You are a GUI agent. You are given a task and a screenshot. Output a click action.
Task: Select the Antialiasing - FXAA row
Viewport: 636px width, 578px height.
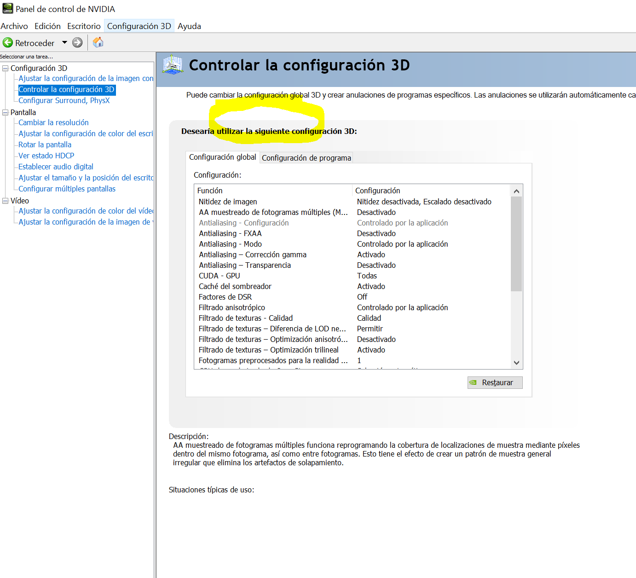[353, 233]
